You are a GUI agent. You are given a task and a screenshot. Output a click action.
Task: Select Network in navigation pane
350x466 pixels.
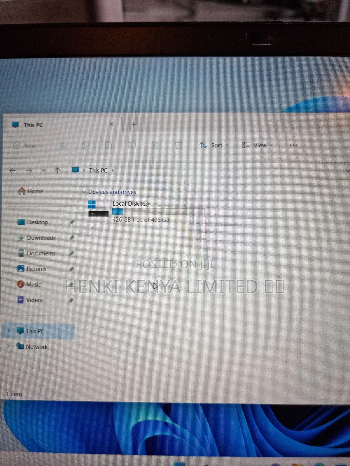tap(32, 347)
